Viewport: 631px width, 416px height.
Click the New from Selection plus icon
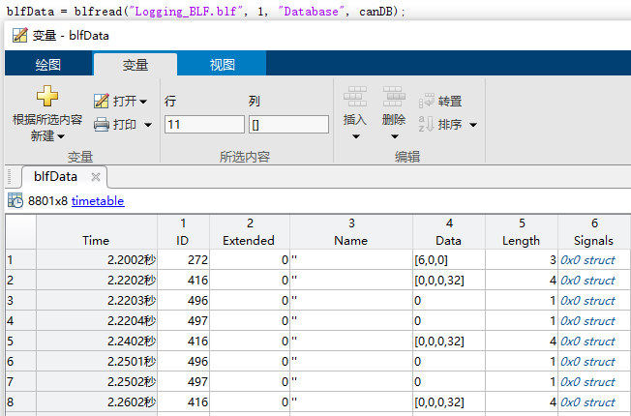[47, 96]
